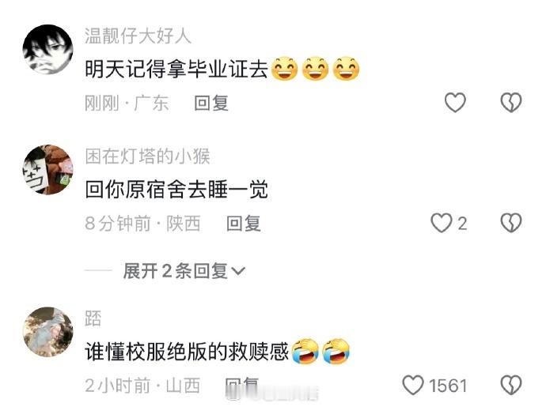Select comment text 谁懂校服绝版的救赎感

pyautogui.click(x=187, y=352)
